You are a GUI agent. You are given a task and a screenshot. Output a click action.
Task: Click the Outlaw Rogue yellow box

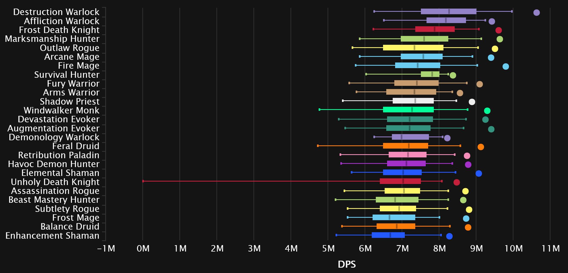point(413,48)
